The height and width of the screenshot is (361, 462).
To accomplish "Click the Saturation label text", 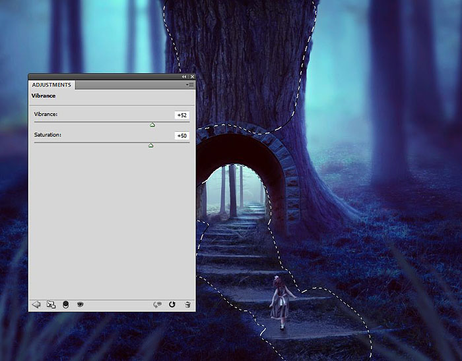I will click(48, 135).
